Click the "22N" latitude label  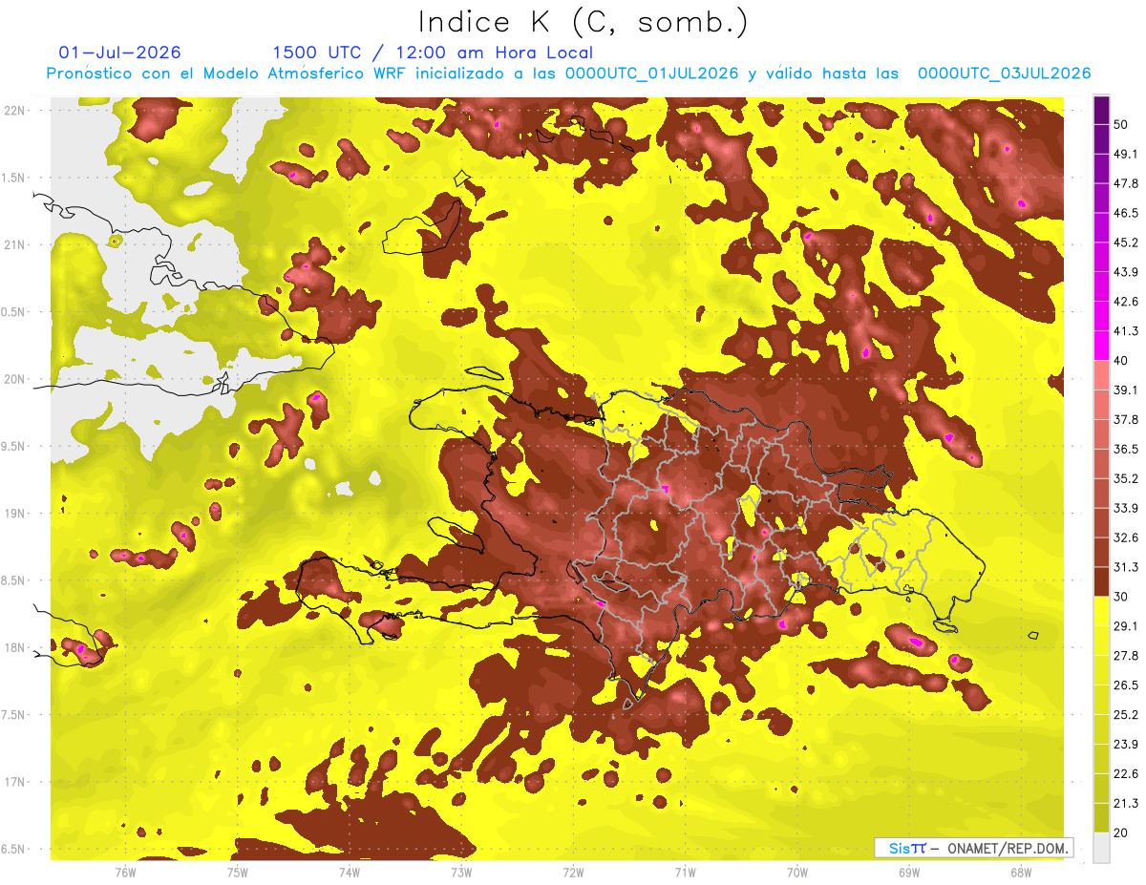point(13,110)
